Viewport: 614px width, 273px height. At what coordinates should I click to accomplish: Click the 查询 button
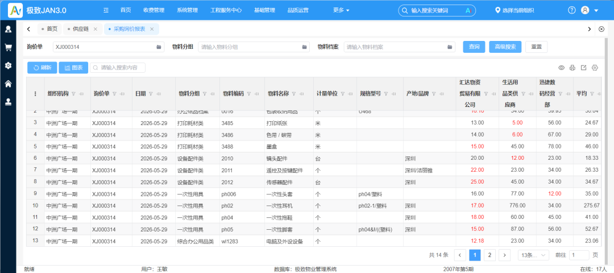[x=474, y=47]
